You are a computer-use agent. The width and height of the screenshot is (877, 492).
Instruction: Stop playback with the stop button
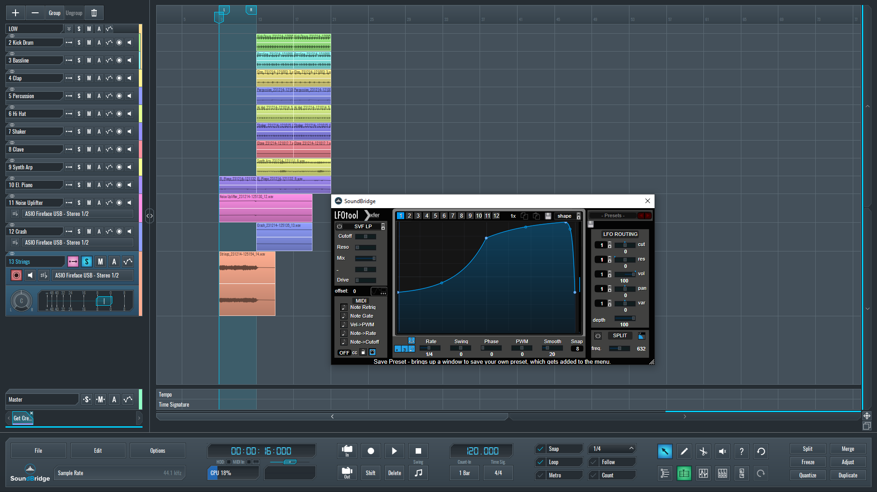pos(418,451)
